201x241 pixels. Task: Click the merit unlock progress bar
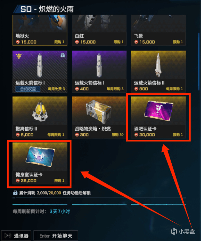click(99, 198)
